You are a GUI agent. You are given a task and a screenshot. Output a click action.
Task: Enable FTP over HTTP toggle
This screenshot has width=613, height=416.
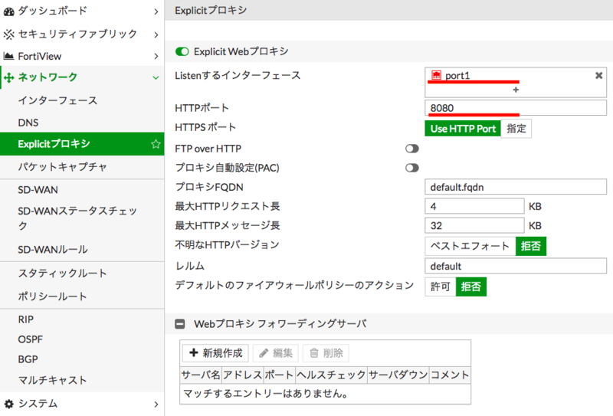(x=412, y=149)
